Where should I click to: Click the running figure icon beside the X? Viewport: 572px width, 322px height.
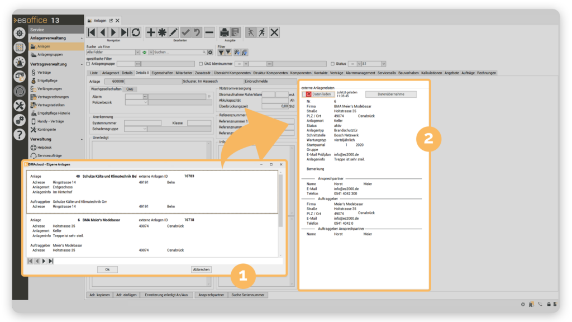point(263,32)
